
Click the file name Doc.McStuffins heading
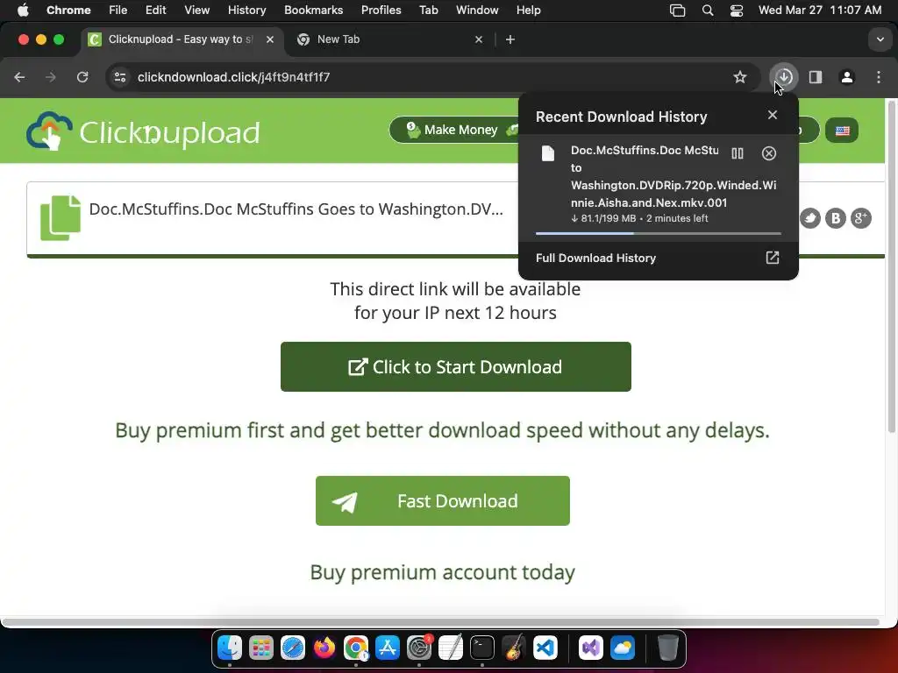click(x=296, y=209)
